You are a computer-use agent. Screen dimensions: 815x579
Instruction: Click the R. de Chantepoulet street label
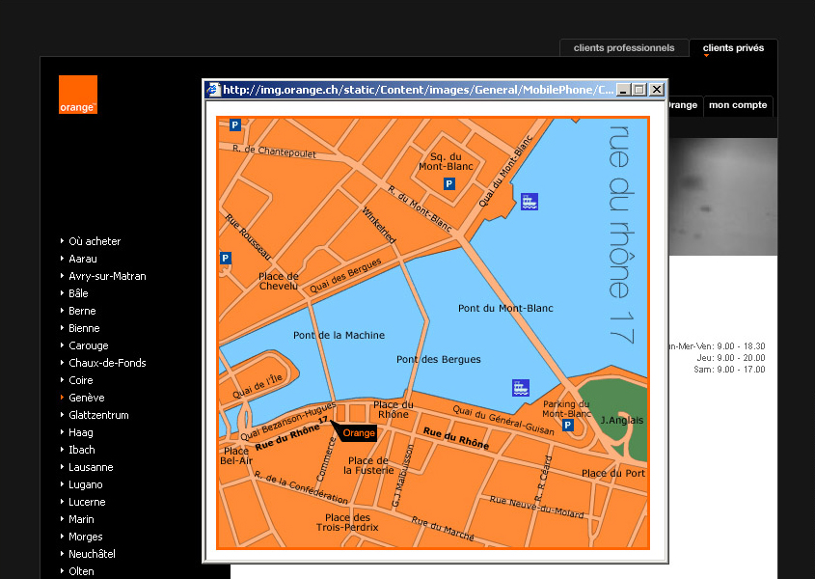274,151
